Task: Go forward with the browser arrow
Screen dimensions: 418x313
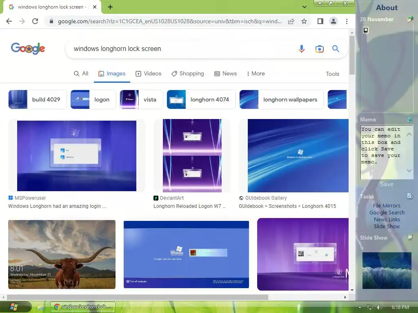Action: pos(22,21)
